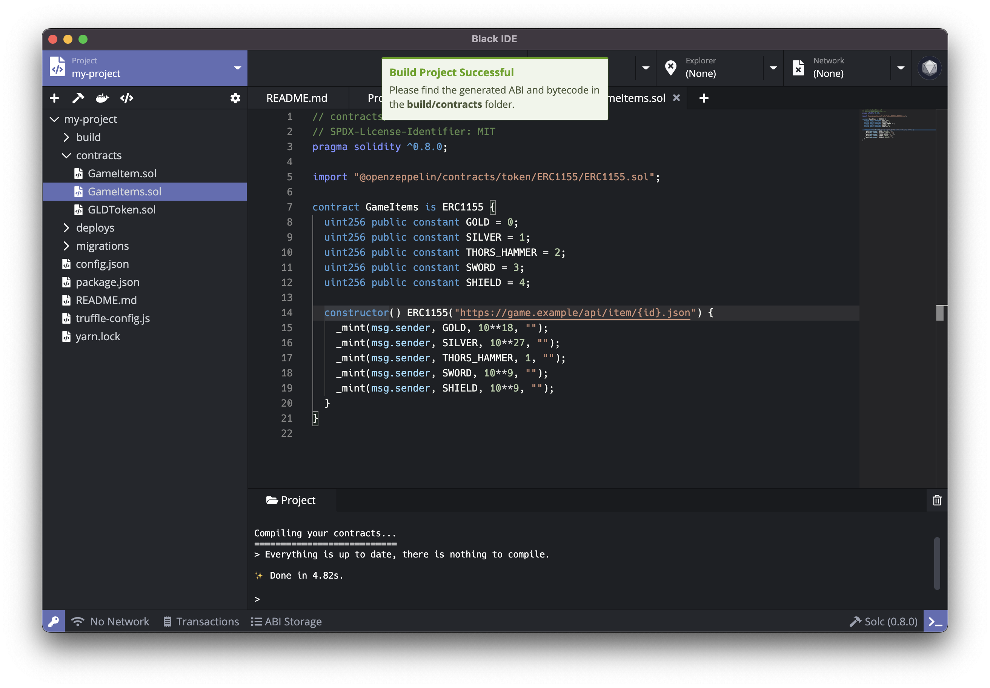Toggle the terminal icon at bottom right
Image resolution: width=990 pixels, height=688 pixels.
935,621
